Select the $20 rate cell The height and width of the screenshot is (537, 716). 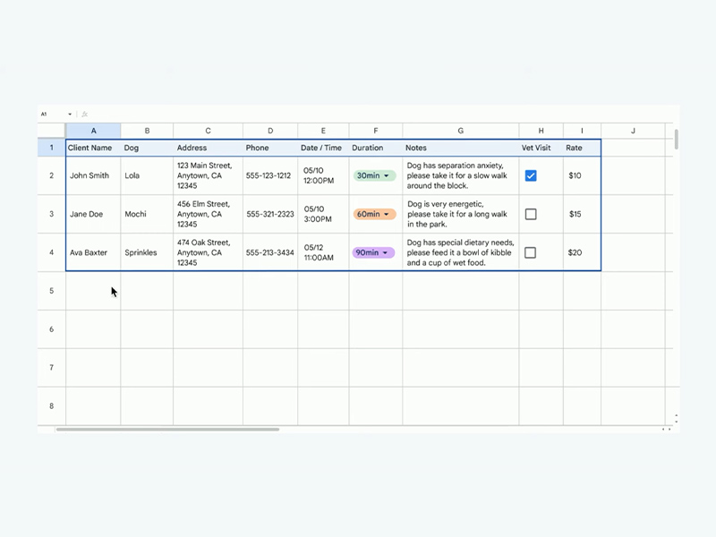583,252
